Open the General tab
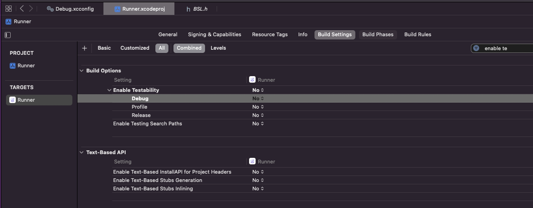533x208 pixels. 168,34
